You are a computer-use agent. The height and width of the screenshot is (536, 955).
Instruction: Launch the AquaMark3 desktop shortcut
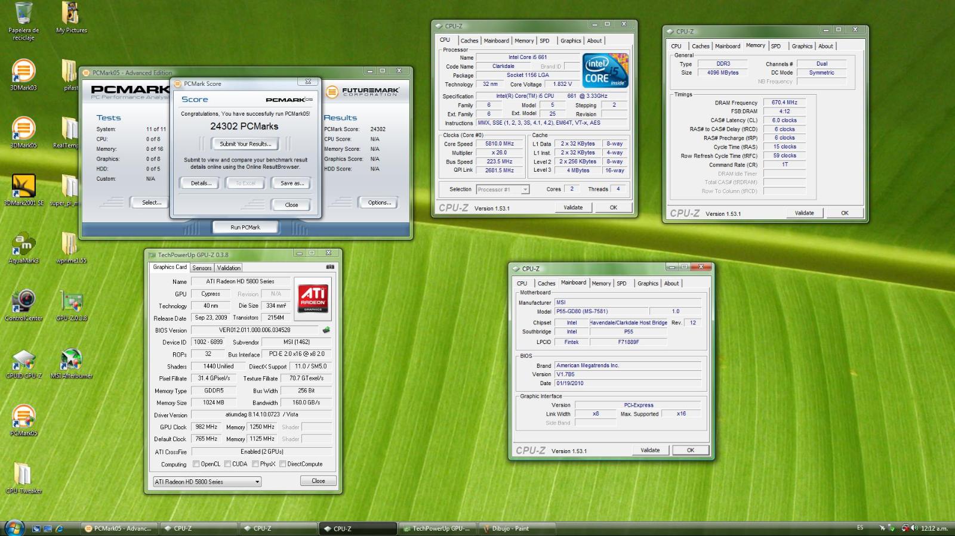(23, 249)
